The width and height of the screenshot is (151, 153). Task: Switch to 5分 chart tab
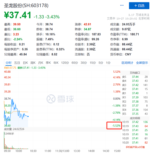(x=101, y=63)
